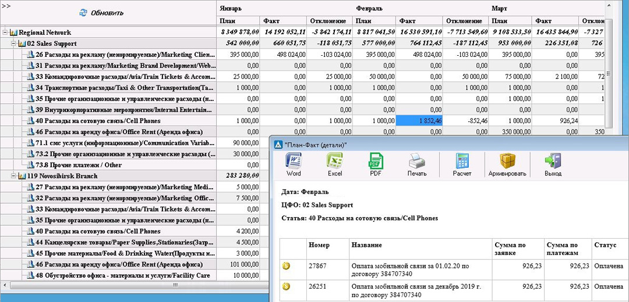This screenshot has width=629, height=302.
Task: Select the highlighted 1 852,46 cell
Action: point(419,121)
